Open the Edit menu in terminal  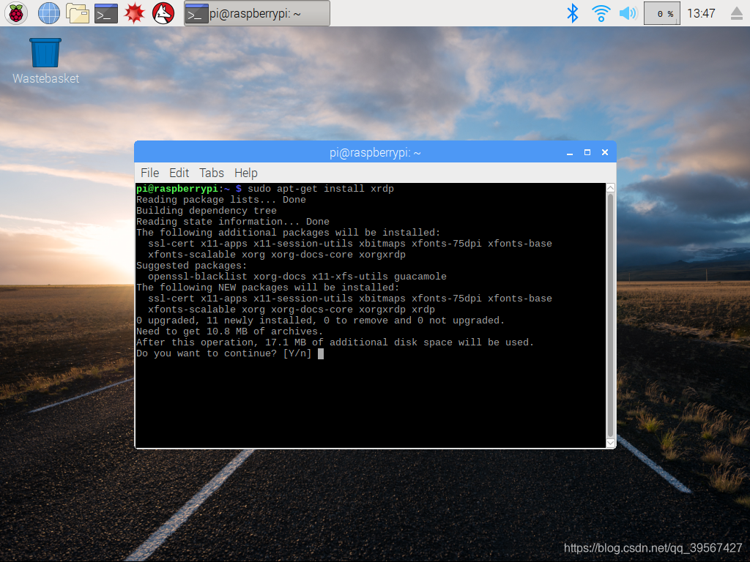(x=179, y=173)
